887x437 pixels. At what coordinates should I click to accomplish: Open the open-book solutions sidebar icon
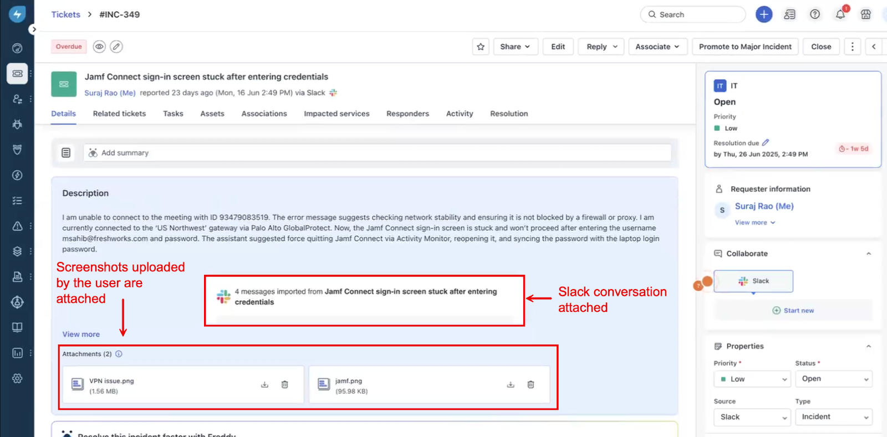click(17, 327)
